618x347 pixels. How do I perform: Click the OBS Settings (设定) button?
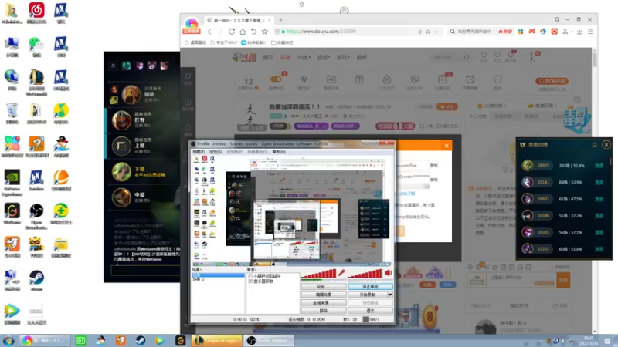324,287
